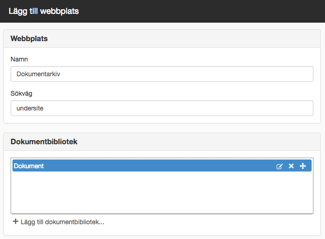Click empty area below Dokument row
Image resolution: width=325 pixels, height=239 pixels.
coord(162,192)
